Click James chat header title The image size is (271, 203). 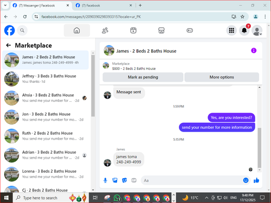(x=146, y=51)
